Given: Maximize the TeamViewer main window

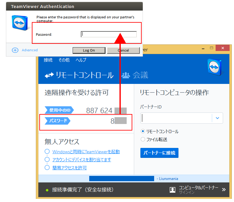Looking at the screenshot, I should [x=212, y=48].
